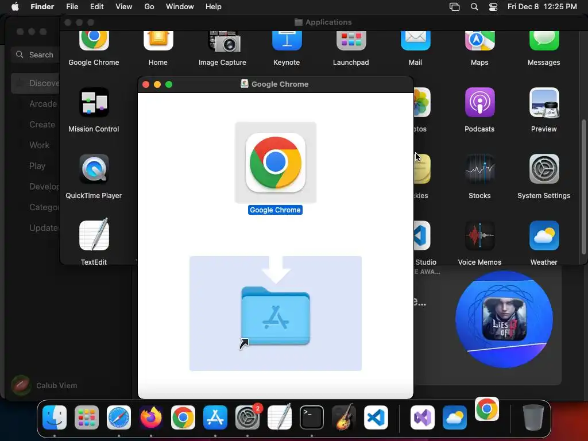Open Preview app in Applications
588x441 pixels.
(x=544, y=102)
